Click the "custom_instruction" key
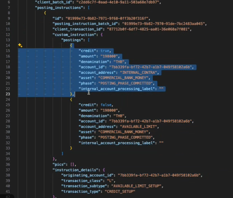Viewport: 233px width, 198px height. (x=74, y=35)
